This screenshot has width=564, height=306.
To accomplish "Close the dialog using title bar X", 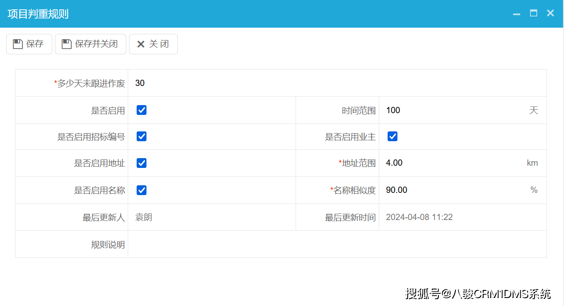I will pos(550,13).
